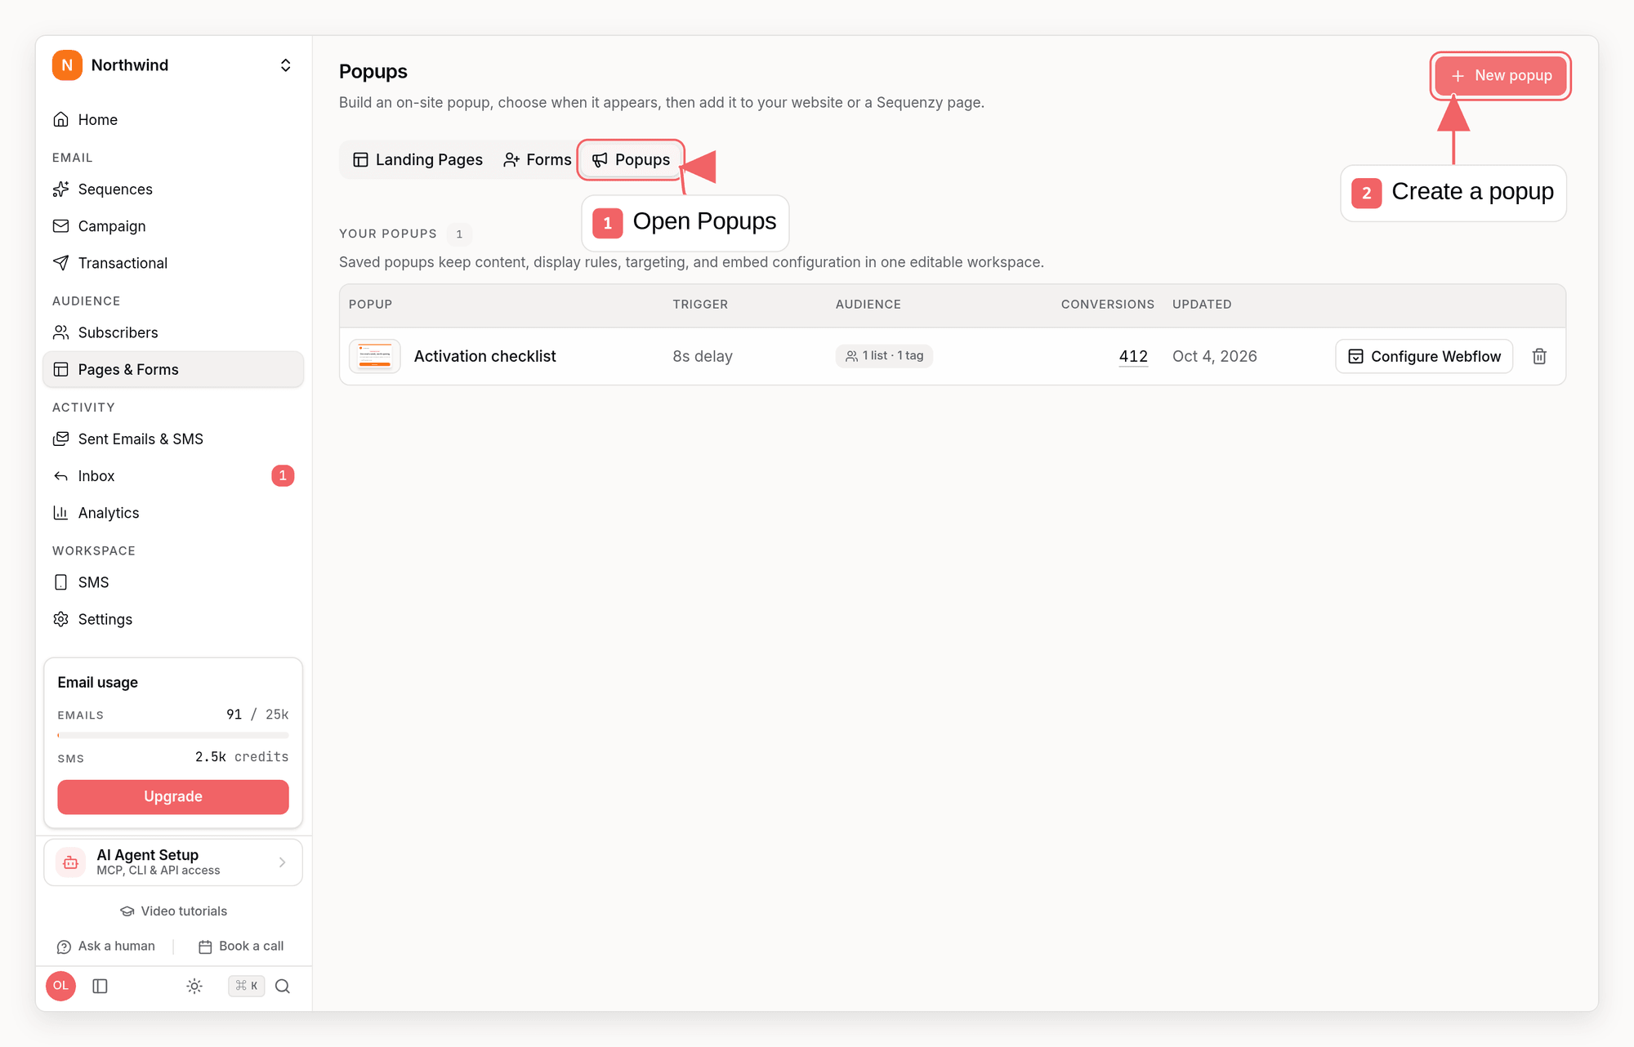The image size is (1634, 1047).
Task: Go to Home in sidebar
Action: pyautogui.click(x=173, y=120)
